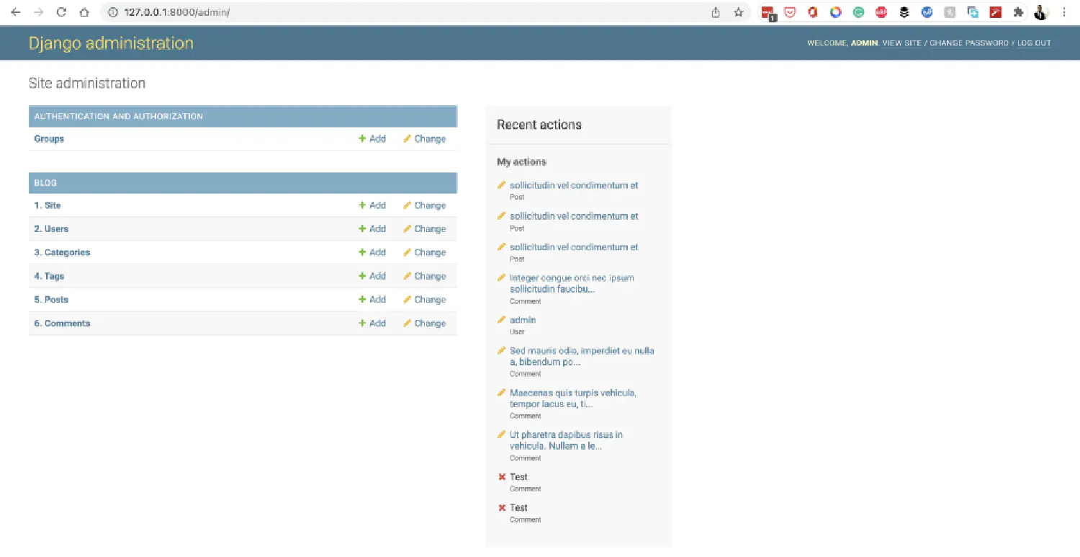Click Change for 6. Comments
Image resolution: width=1080 pixels, height=557 pixels.
(x=425, y=324)
